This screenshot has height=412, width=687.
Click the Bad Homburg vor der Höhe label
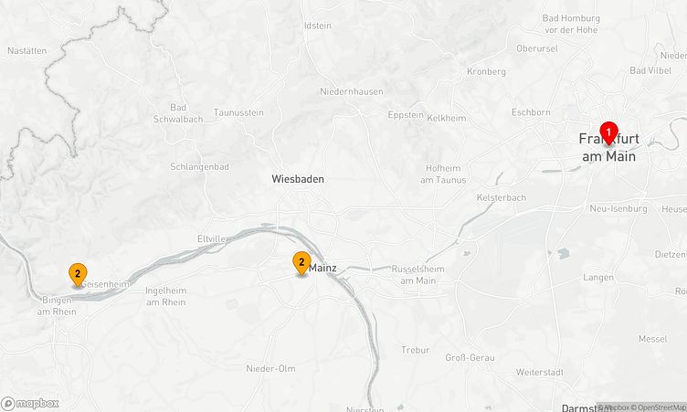tap(571, 24)
